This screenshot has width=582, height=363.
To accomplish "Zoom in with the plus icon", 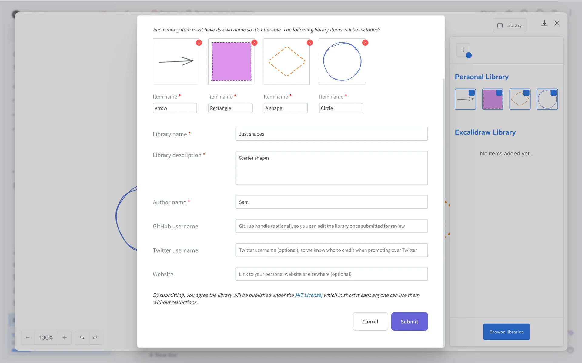I will click(x=65, y=338).
